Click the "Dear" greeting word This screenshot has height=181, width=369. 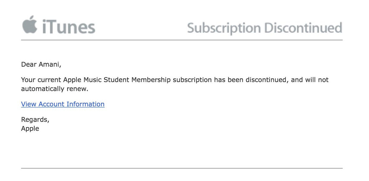[29, 64]
